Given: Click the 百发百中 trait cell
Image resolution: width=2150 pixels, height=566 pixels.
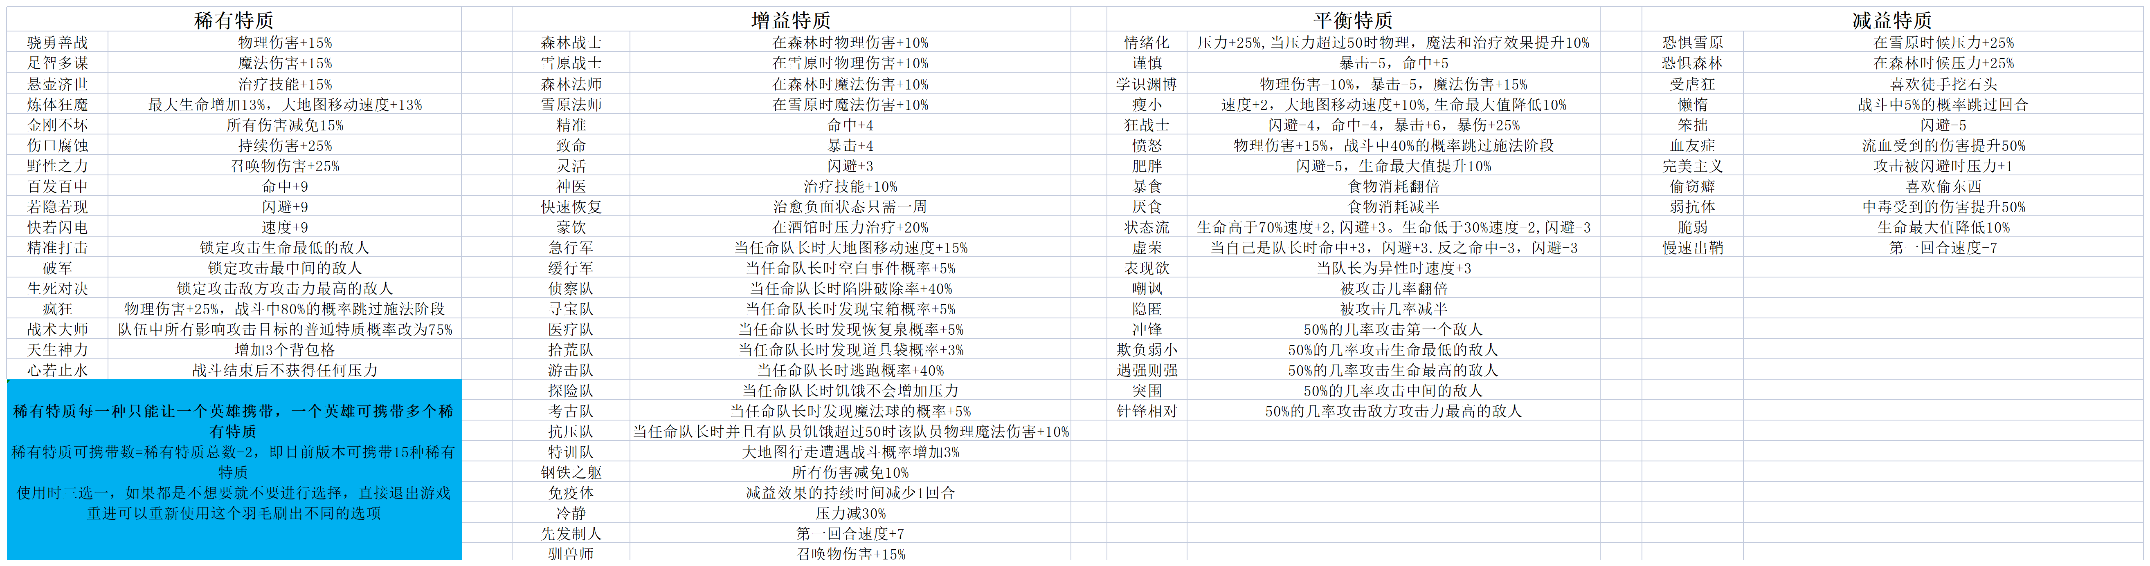Looking at the screenshot, I should (x=58, y=186).
